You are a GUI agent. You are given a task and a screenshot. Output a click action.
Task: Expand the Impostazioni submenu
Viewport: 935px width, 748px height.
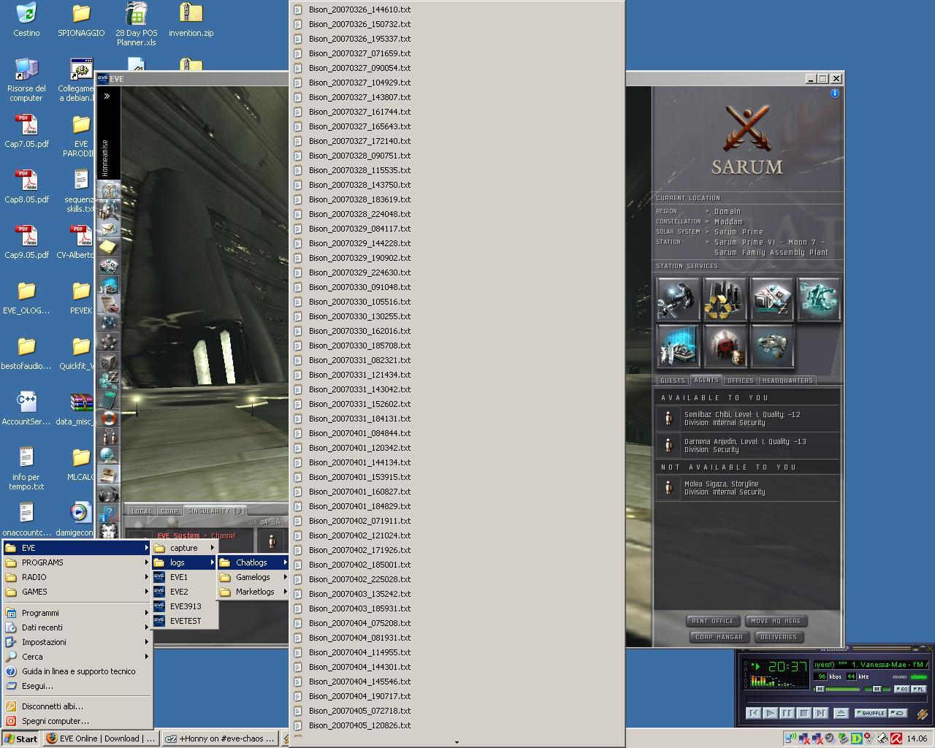coord(77,642)
